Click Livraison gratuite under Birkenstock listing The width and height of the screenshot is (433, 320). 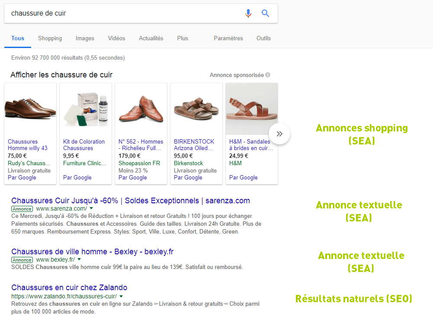click(x=195, y=170)
